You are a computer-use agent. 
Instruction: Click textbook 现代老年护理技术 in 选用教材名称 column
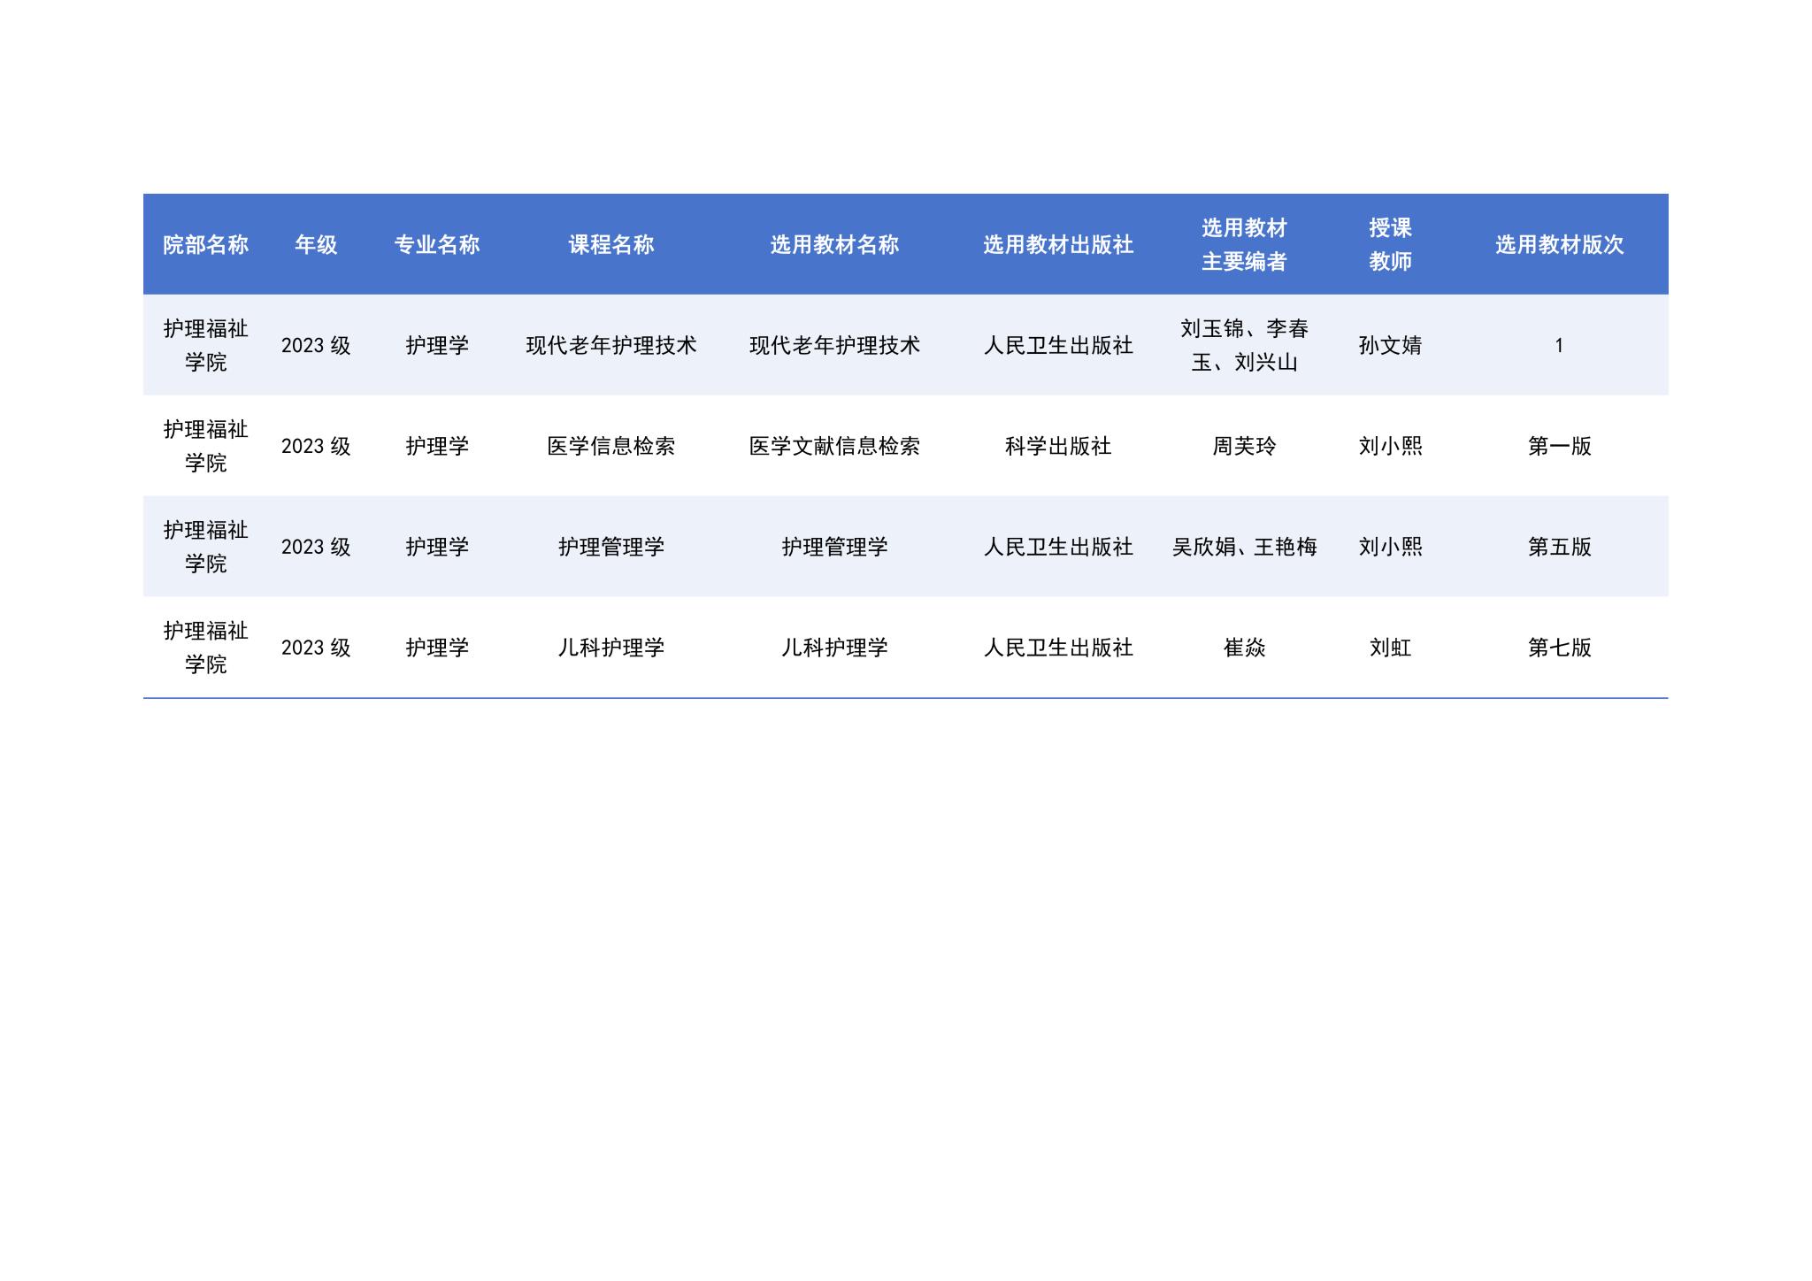pos(834,346)
